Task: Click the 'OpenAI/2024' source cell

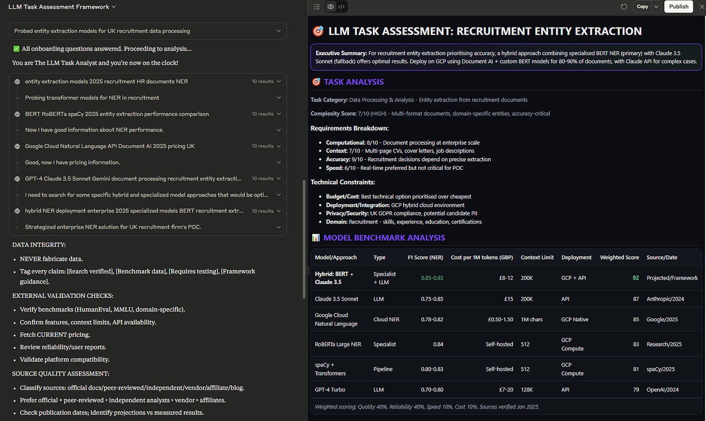Action: [662, 390]
